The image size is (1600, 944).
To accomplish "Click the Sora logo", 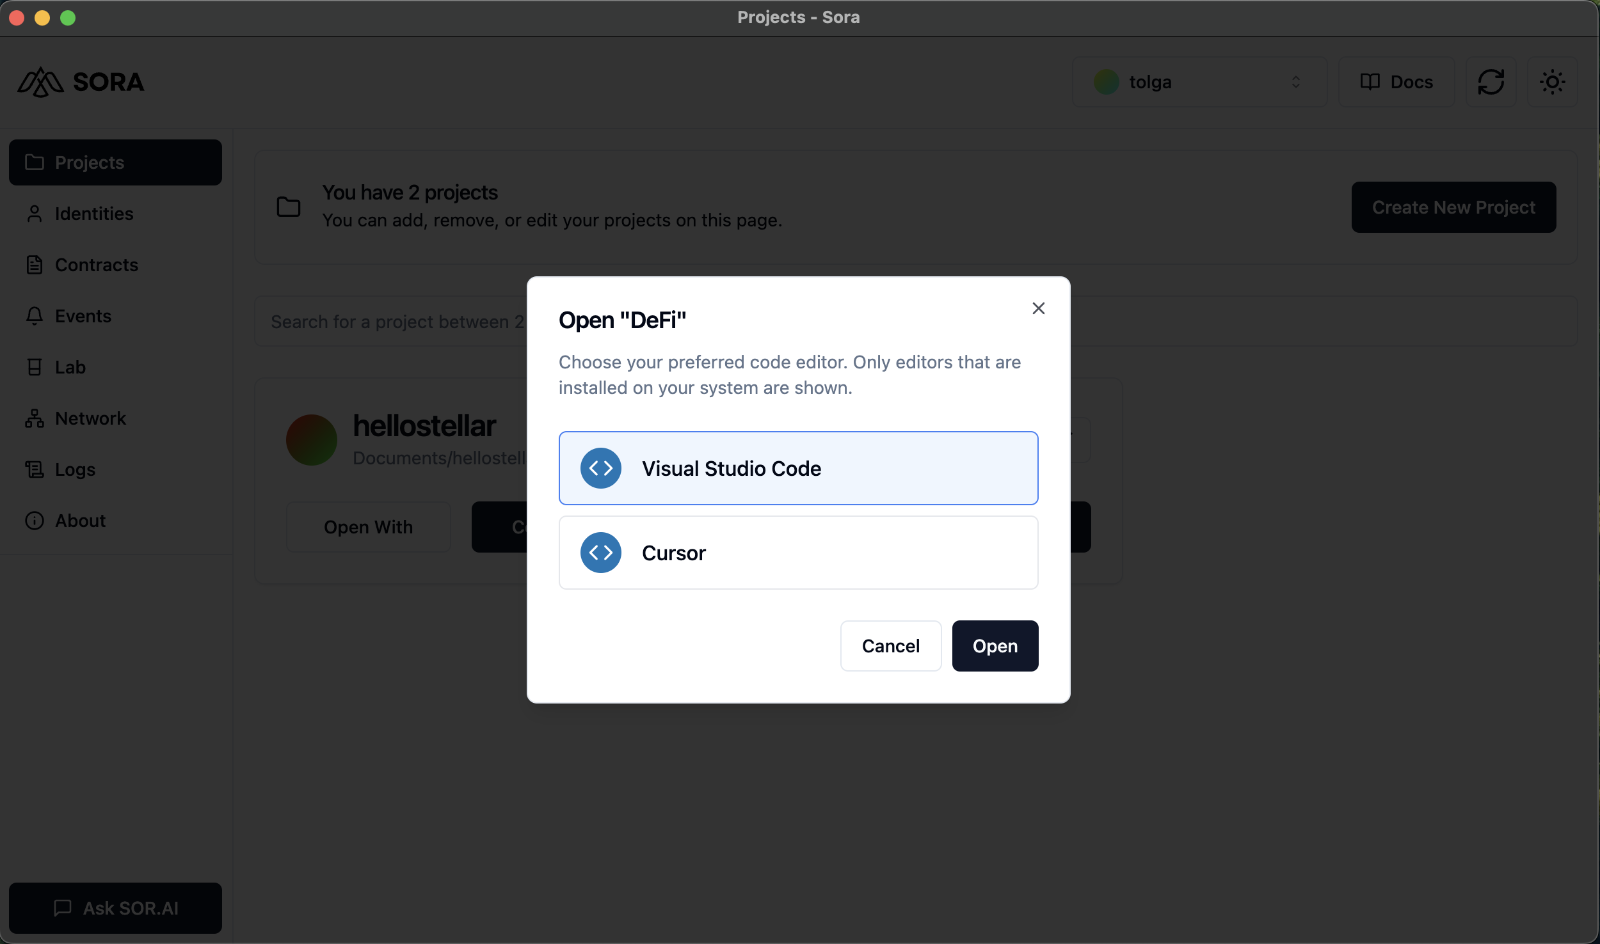I will point(81,82).
